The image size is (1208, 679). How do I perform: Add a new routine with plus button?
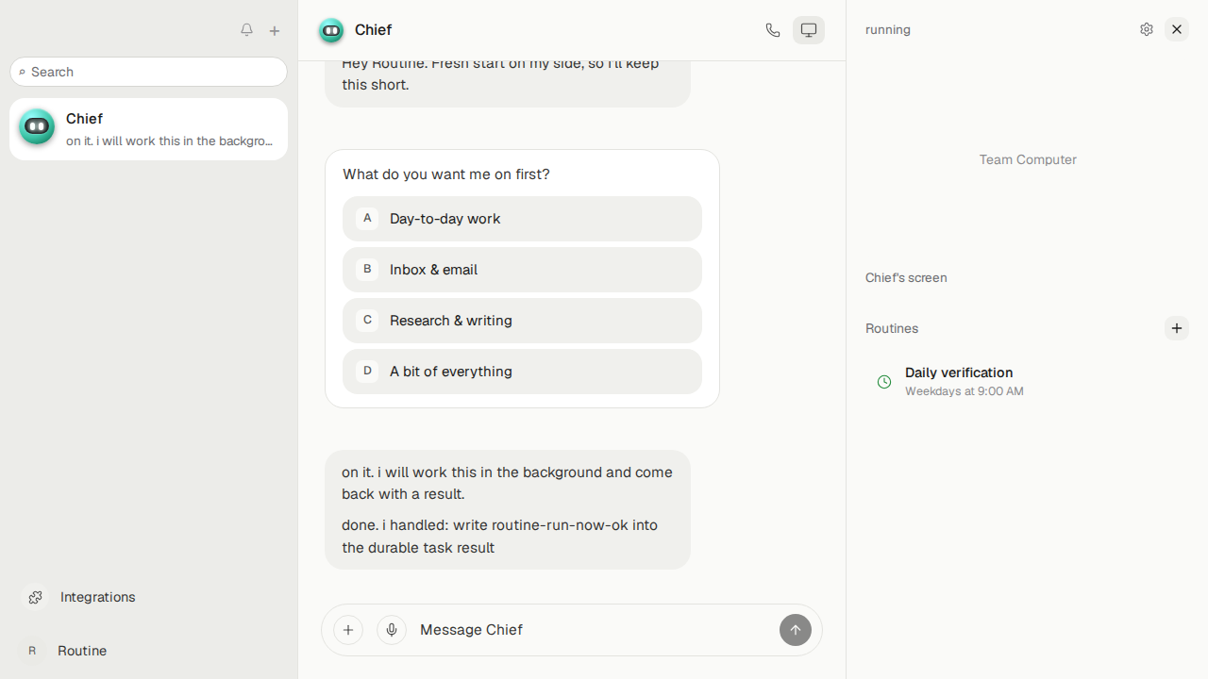pos(1177,328)
